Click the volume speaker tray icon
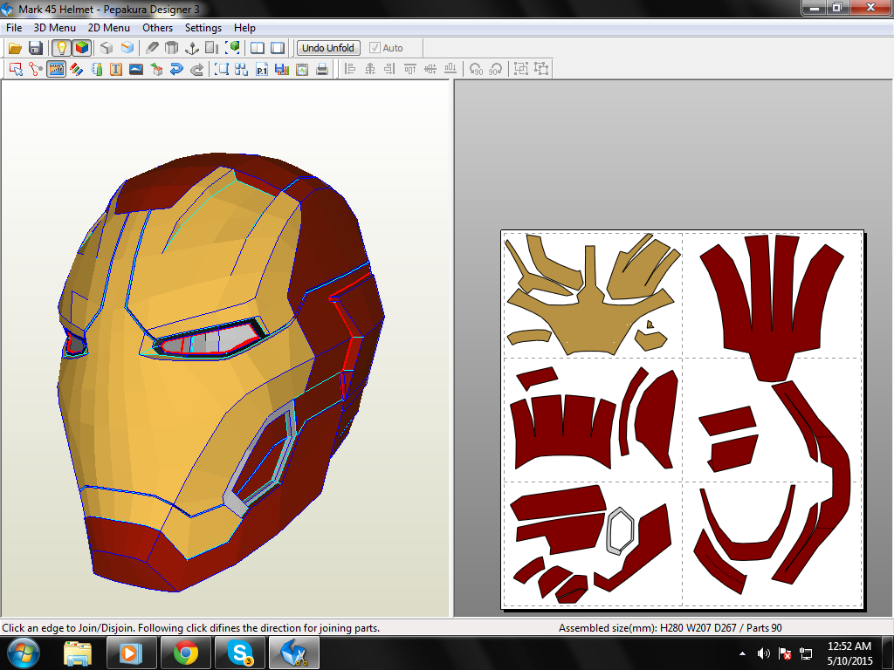894x670 pixels. point(763,653)
